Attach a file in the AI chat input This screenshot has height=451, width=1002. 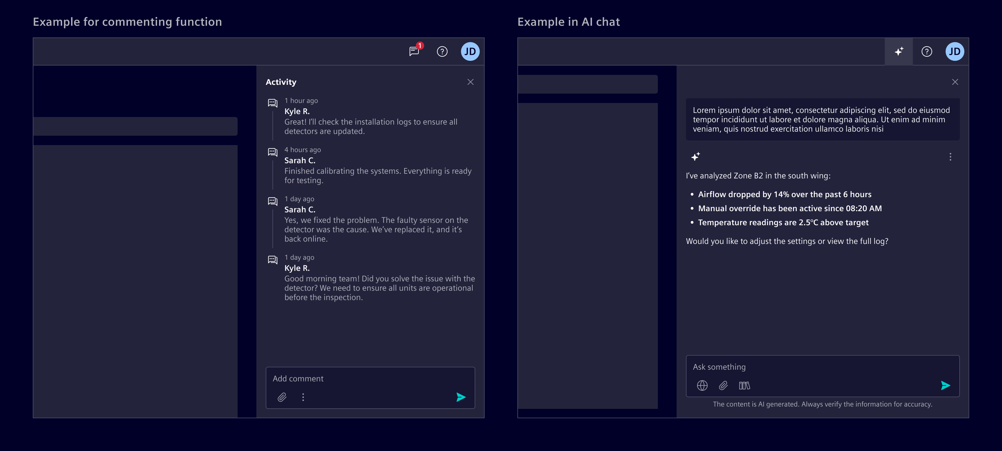(723, 385)
